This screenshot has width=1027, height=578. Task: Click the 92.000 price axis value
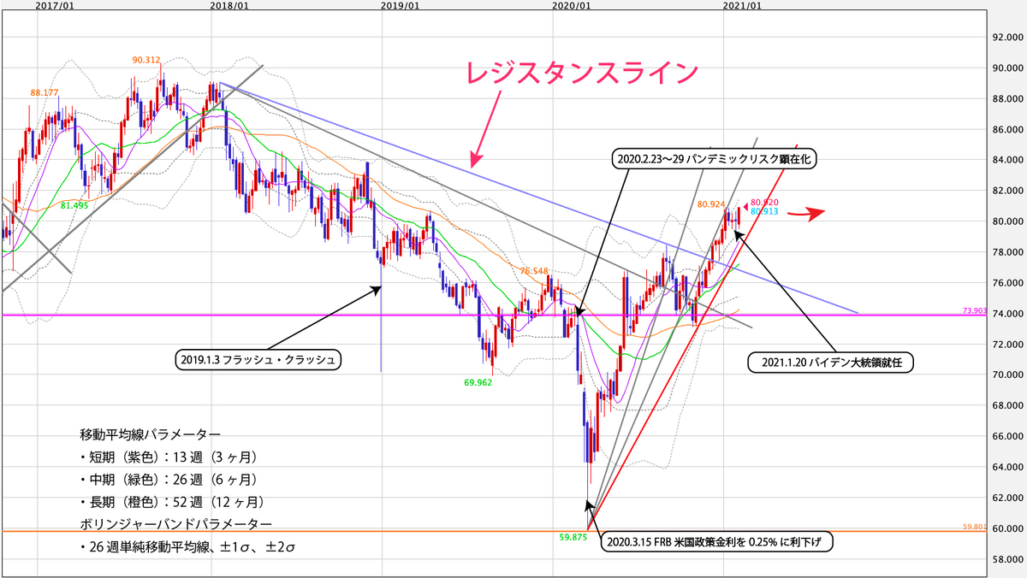pyautogui.click(x=1007, y=38)
